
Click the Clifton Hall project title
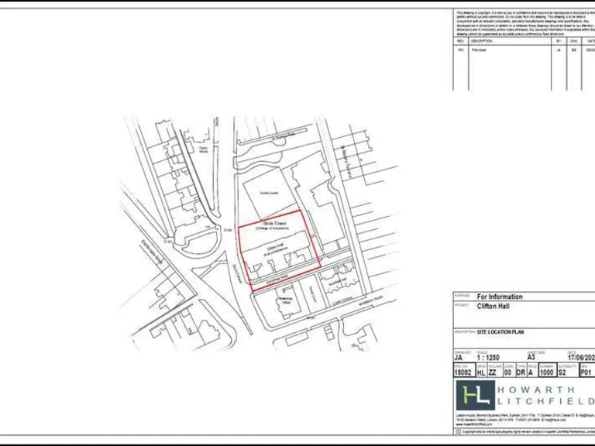[x=497, y=305]
